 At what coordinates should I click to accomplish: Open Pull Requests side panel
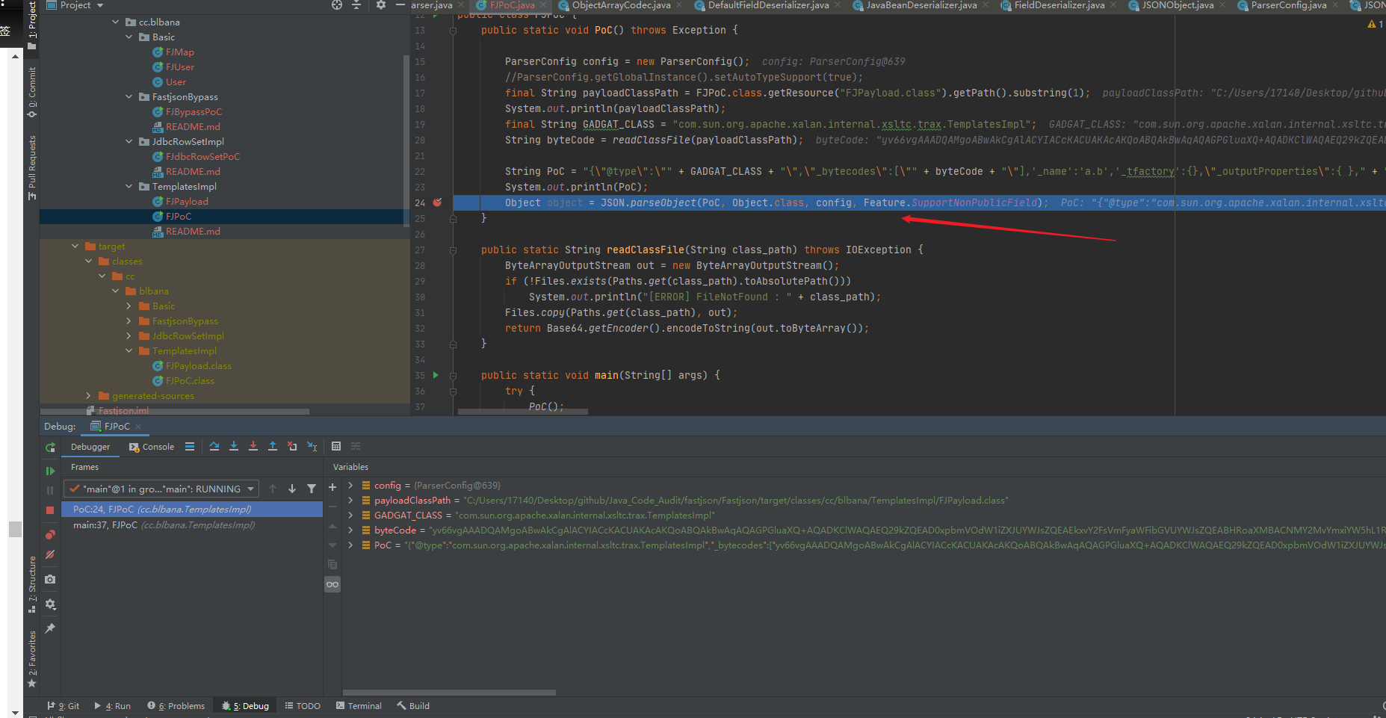click(32, 167)
